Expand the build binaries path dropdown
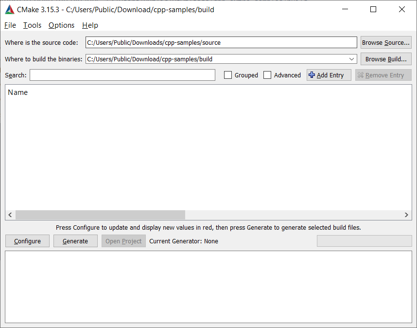This screenshot has height=328, width=417. click(351, 59)
